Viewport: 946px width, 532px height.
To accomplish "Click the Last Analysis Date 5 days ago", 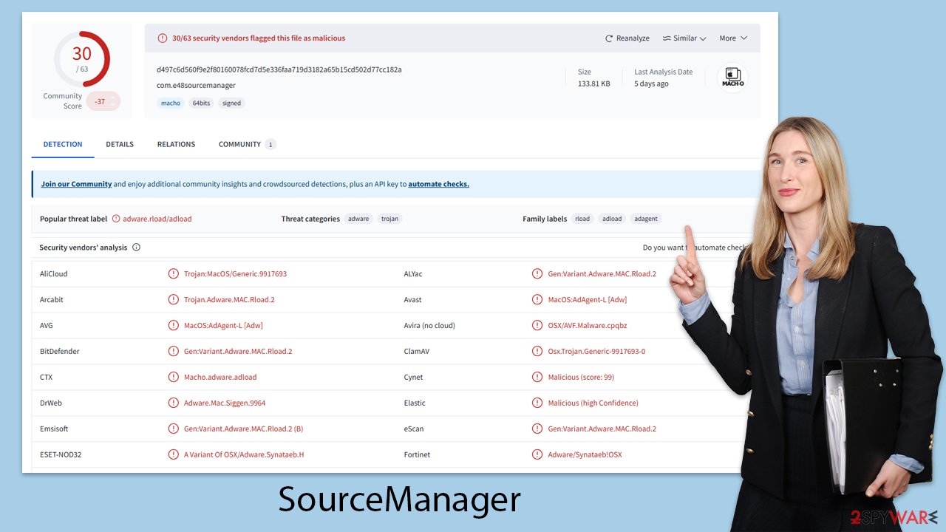I will (x=651, y=83).
